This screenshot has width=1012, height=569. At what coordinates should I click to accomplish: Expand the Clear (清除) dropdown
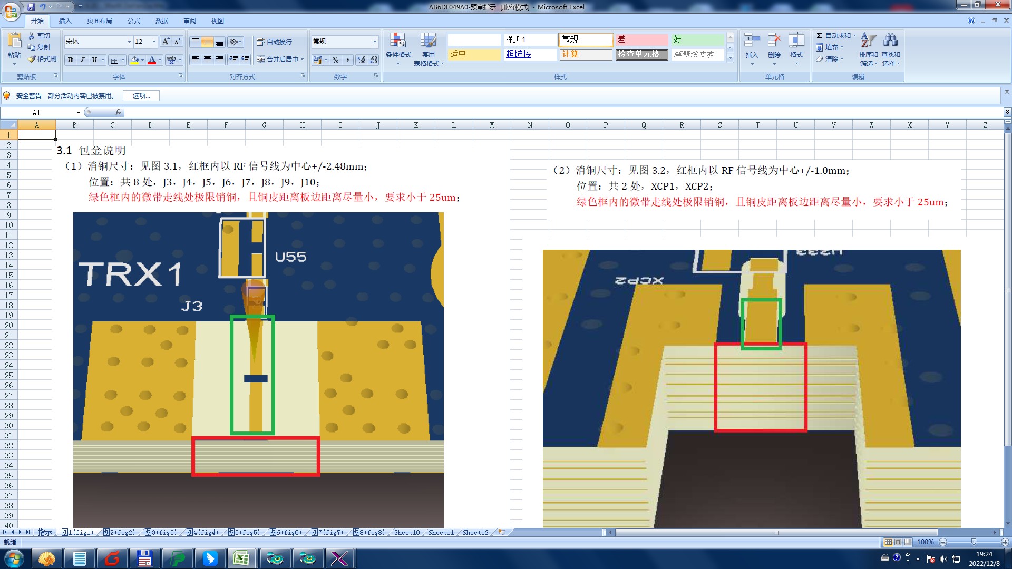point(842,59)
